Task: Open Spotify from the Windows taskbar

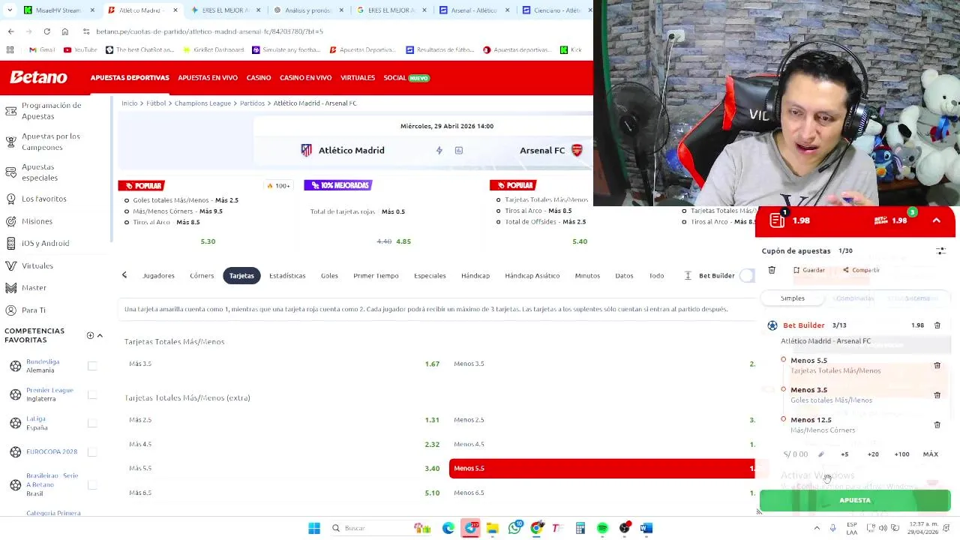Action: coord(602,529)
